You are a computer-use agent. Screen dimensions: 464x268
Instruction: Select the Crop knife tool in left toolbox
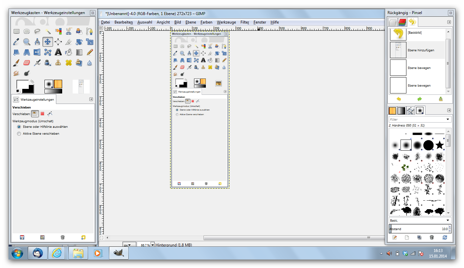tap(69, 42)
